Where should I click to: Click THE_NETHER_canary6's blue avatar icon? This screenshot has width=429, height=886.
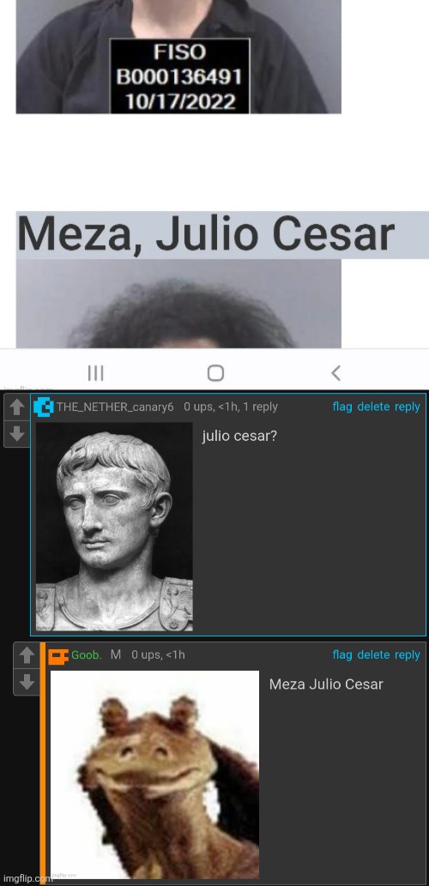click(x=44, y=407)
